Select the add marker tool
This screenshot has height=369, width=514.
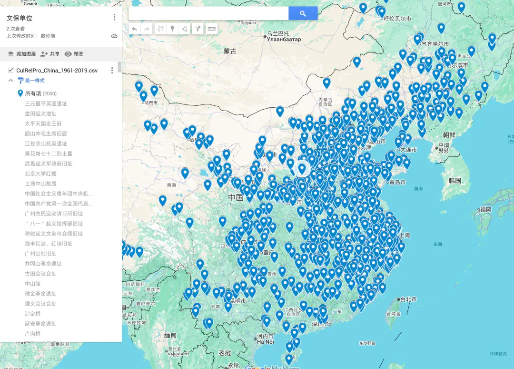(172, 29)
